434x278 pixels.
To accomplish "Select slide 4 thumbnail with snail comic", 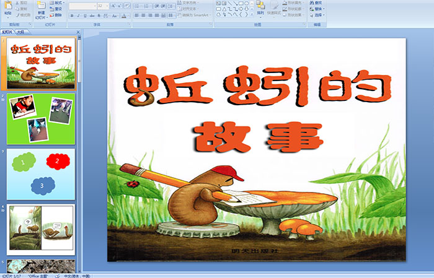I will click(x=41, y=230).
